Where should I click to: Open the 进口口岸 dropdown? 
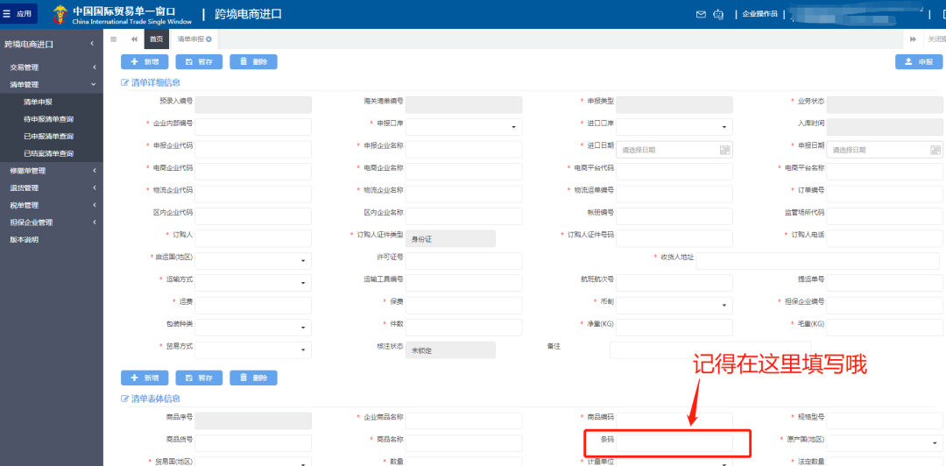click(x=674, y=127)
